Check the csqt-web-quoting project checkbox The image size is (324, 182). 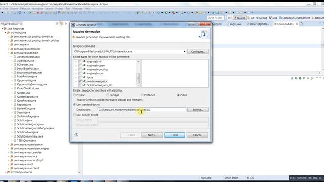(80, 69)
